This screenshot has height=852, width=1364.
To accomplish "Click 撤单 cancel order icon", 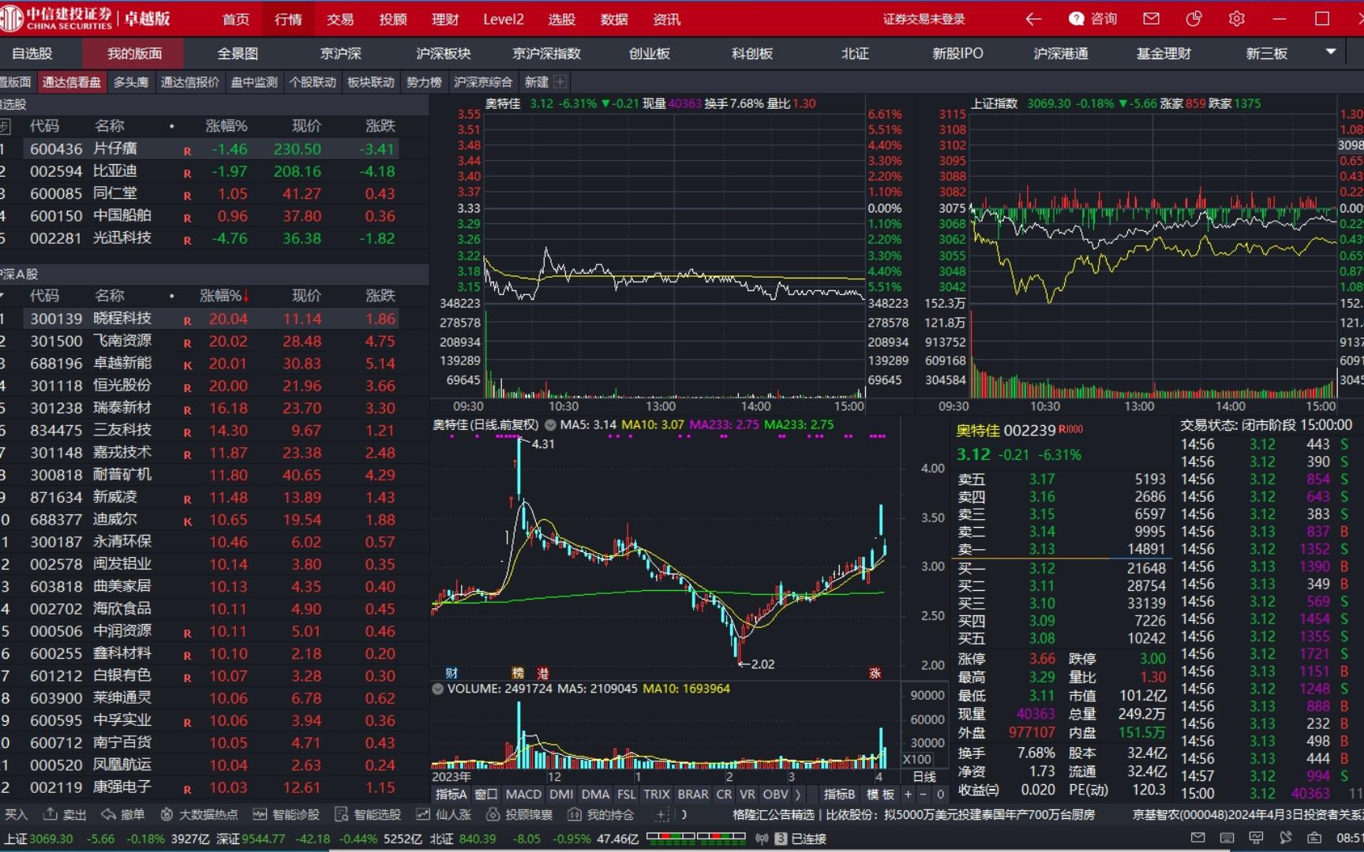I will coord(123,814).
